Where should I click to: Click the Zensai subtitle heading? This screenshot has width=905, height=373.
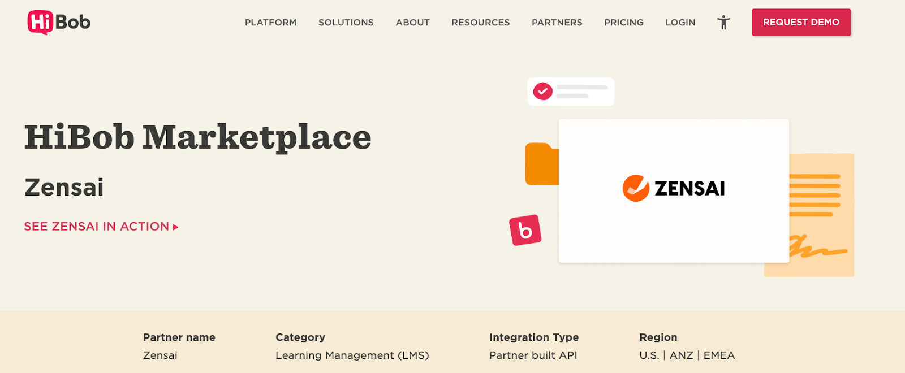64,188
